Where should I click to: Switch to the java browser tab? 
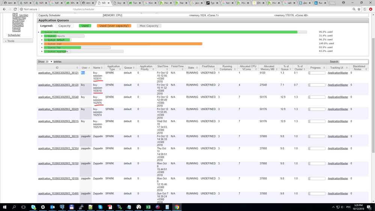[x=197, y=3]
